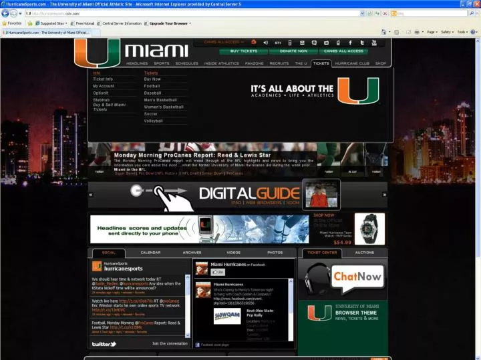
Task: Open the Sports nav menu
Action: pyautogui.click(x=162, y=63)
